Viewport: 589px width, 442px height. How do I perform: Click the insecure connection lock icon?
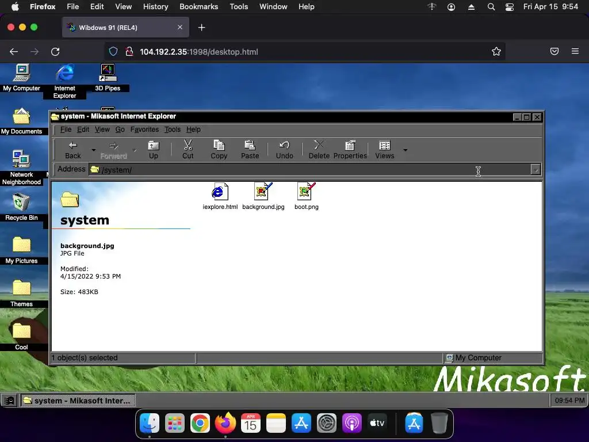pyautogui.click(x=129, y=51)
